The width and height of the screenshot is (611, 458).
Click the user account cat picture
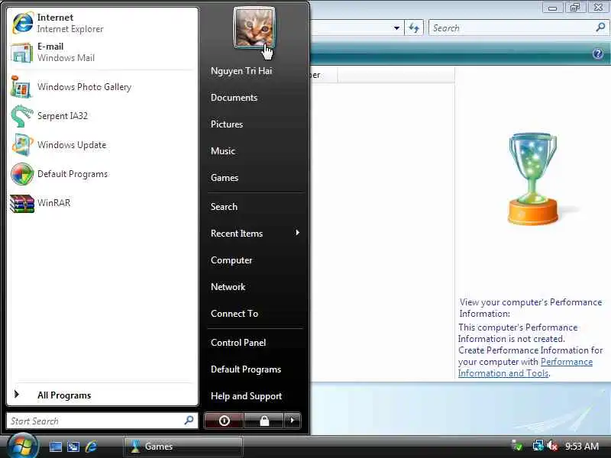click(254, 27)
